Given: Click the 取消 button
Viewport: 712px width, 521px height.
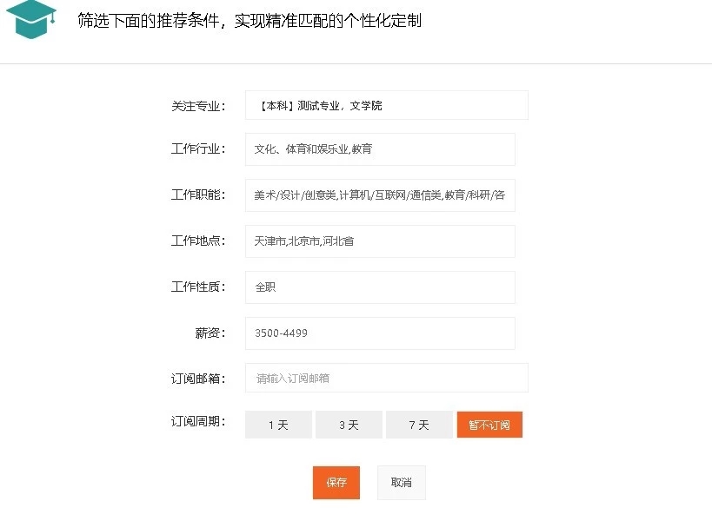Looking at the screenshot, I should [401, 483].
